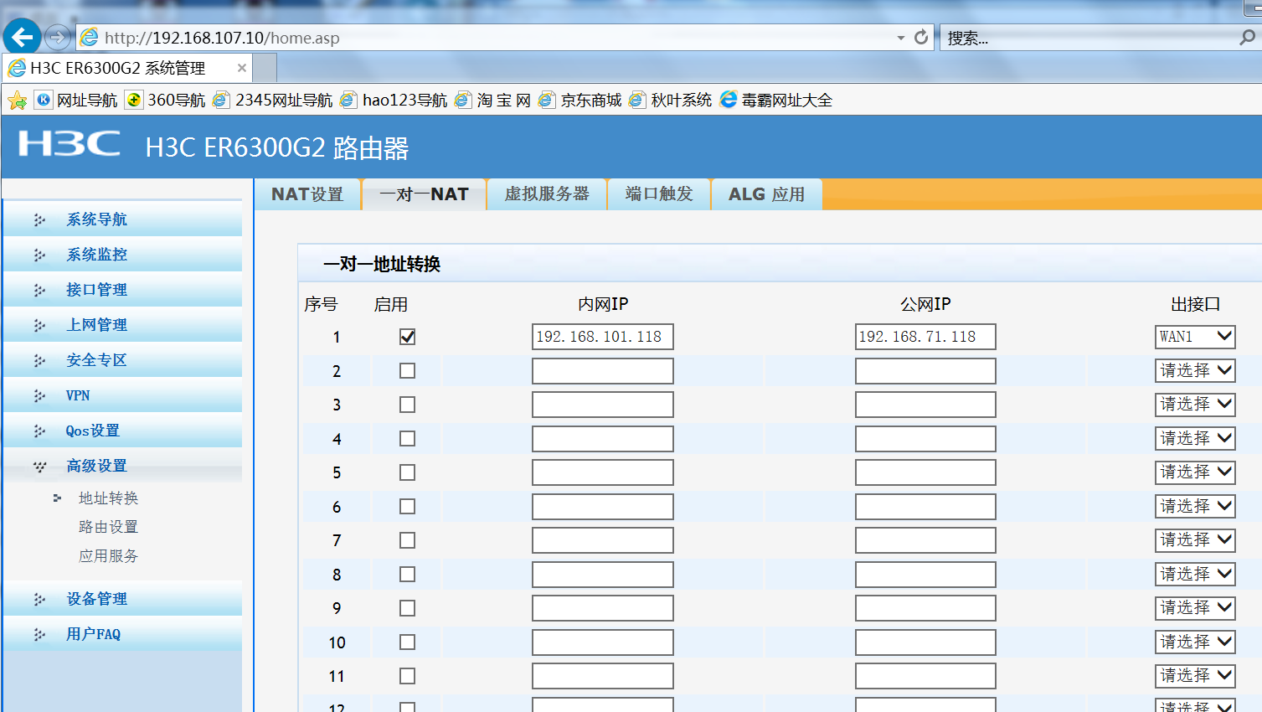Image resolution: width=1262 pixels, height=712 pixels.
Task: Collapse 高级设置 in sidebar
Action: (x=122, y=466)
